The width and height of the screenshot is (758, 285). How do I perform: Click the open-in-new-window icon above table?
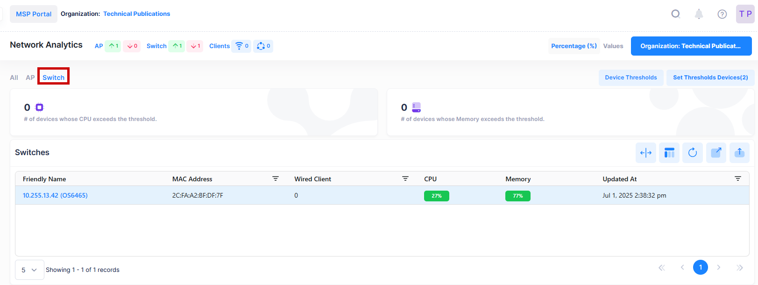[716, 153]
